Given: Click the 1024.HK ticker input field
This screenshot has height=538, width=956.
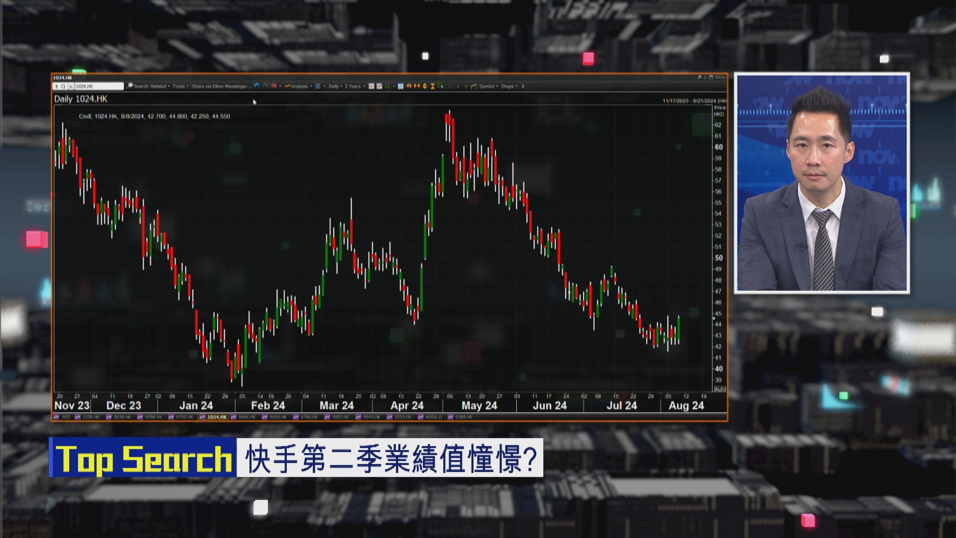Looking at the screenshot, I should tap(102, 86).
